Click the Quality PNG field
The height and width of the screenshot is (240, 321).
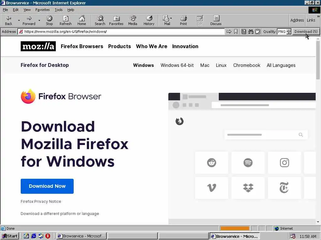click(x=282, y=32)
